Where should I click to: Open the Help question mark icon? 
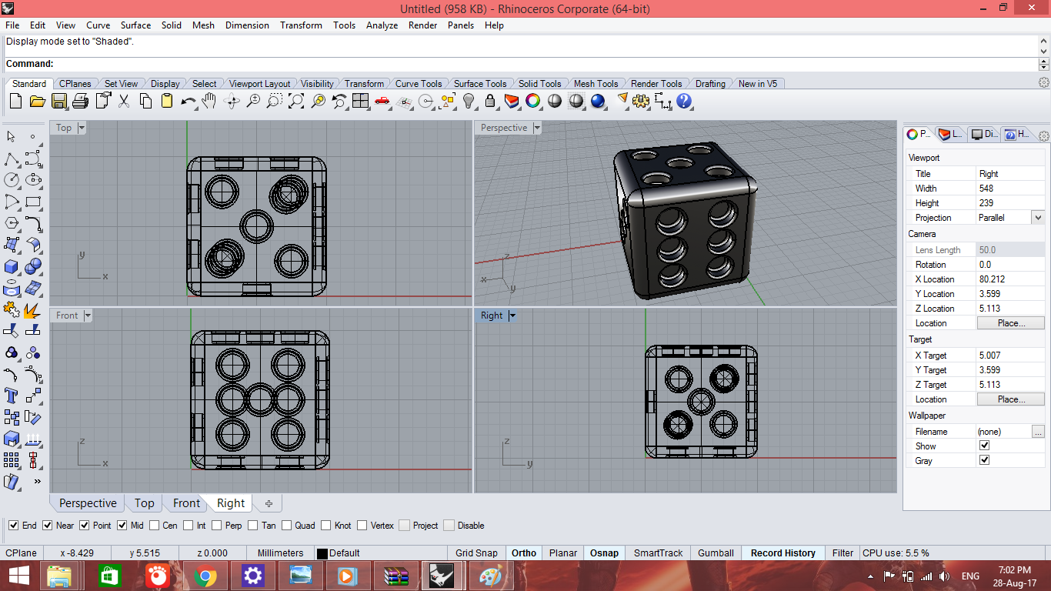point(684,101)
